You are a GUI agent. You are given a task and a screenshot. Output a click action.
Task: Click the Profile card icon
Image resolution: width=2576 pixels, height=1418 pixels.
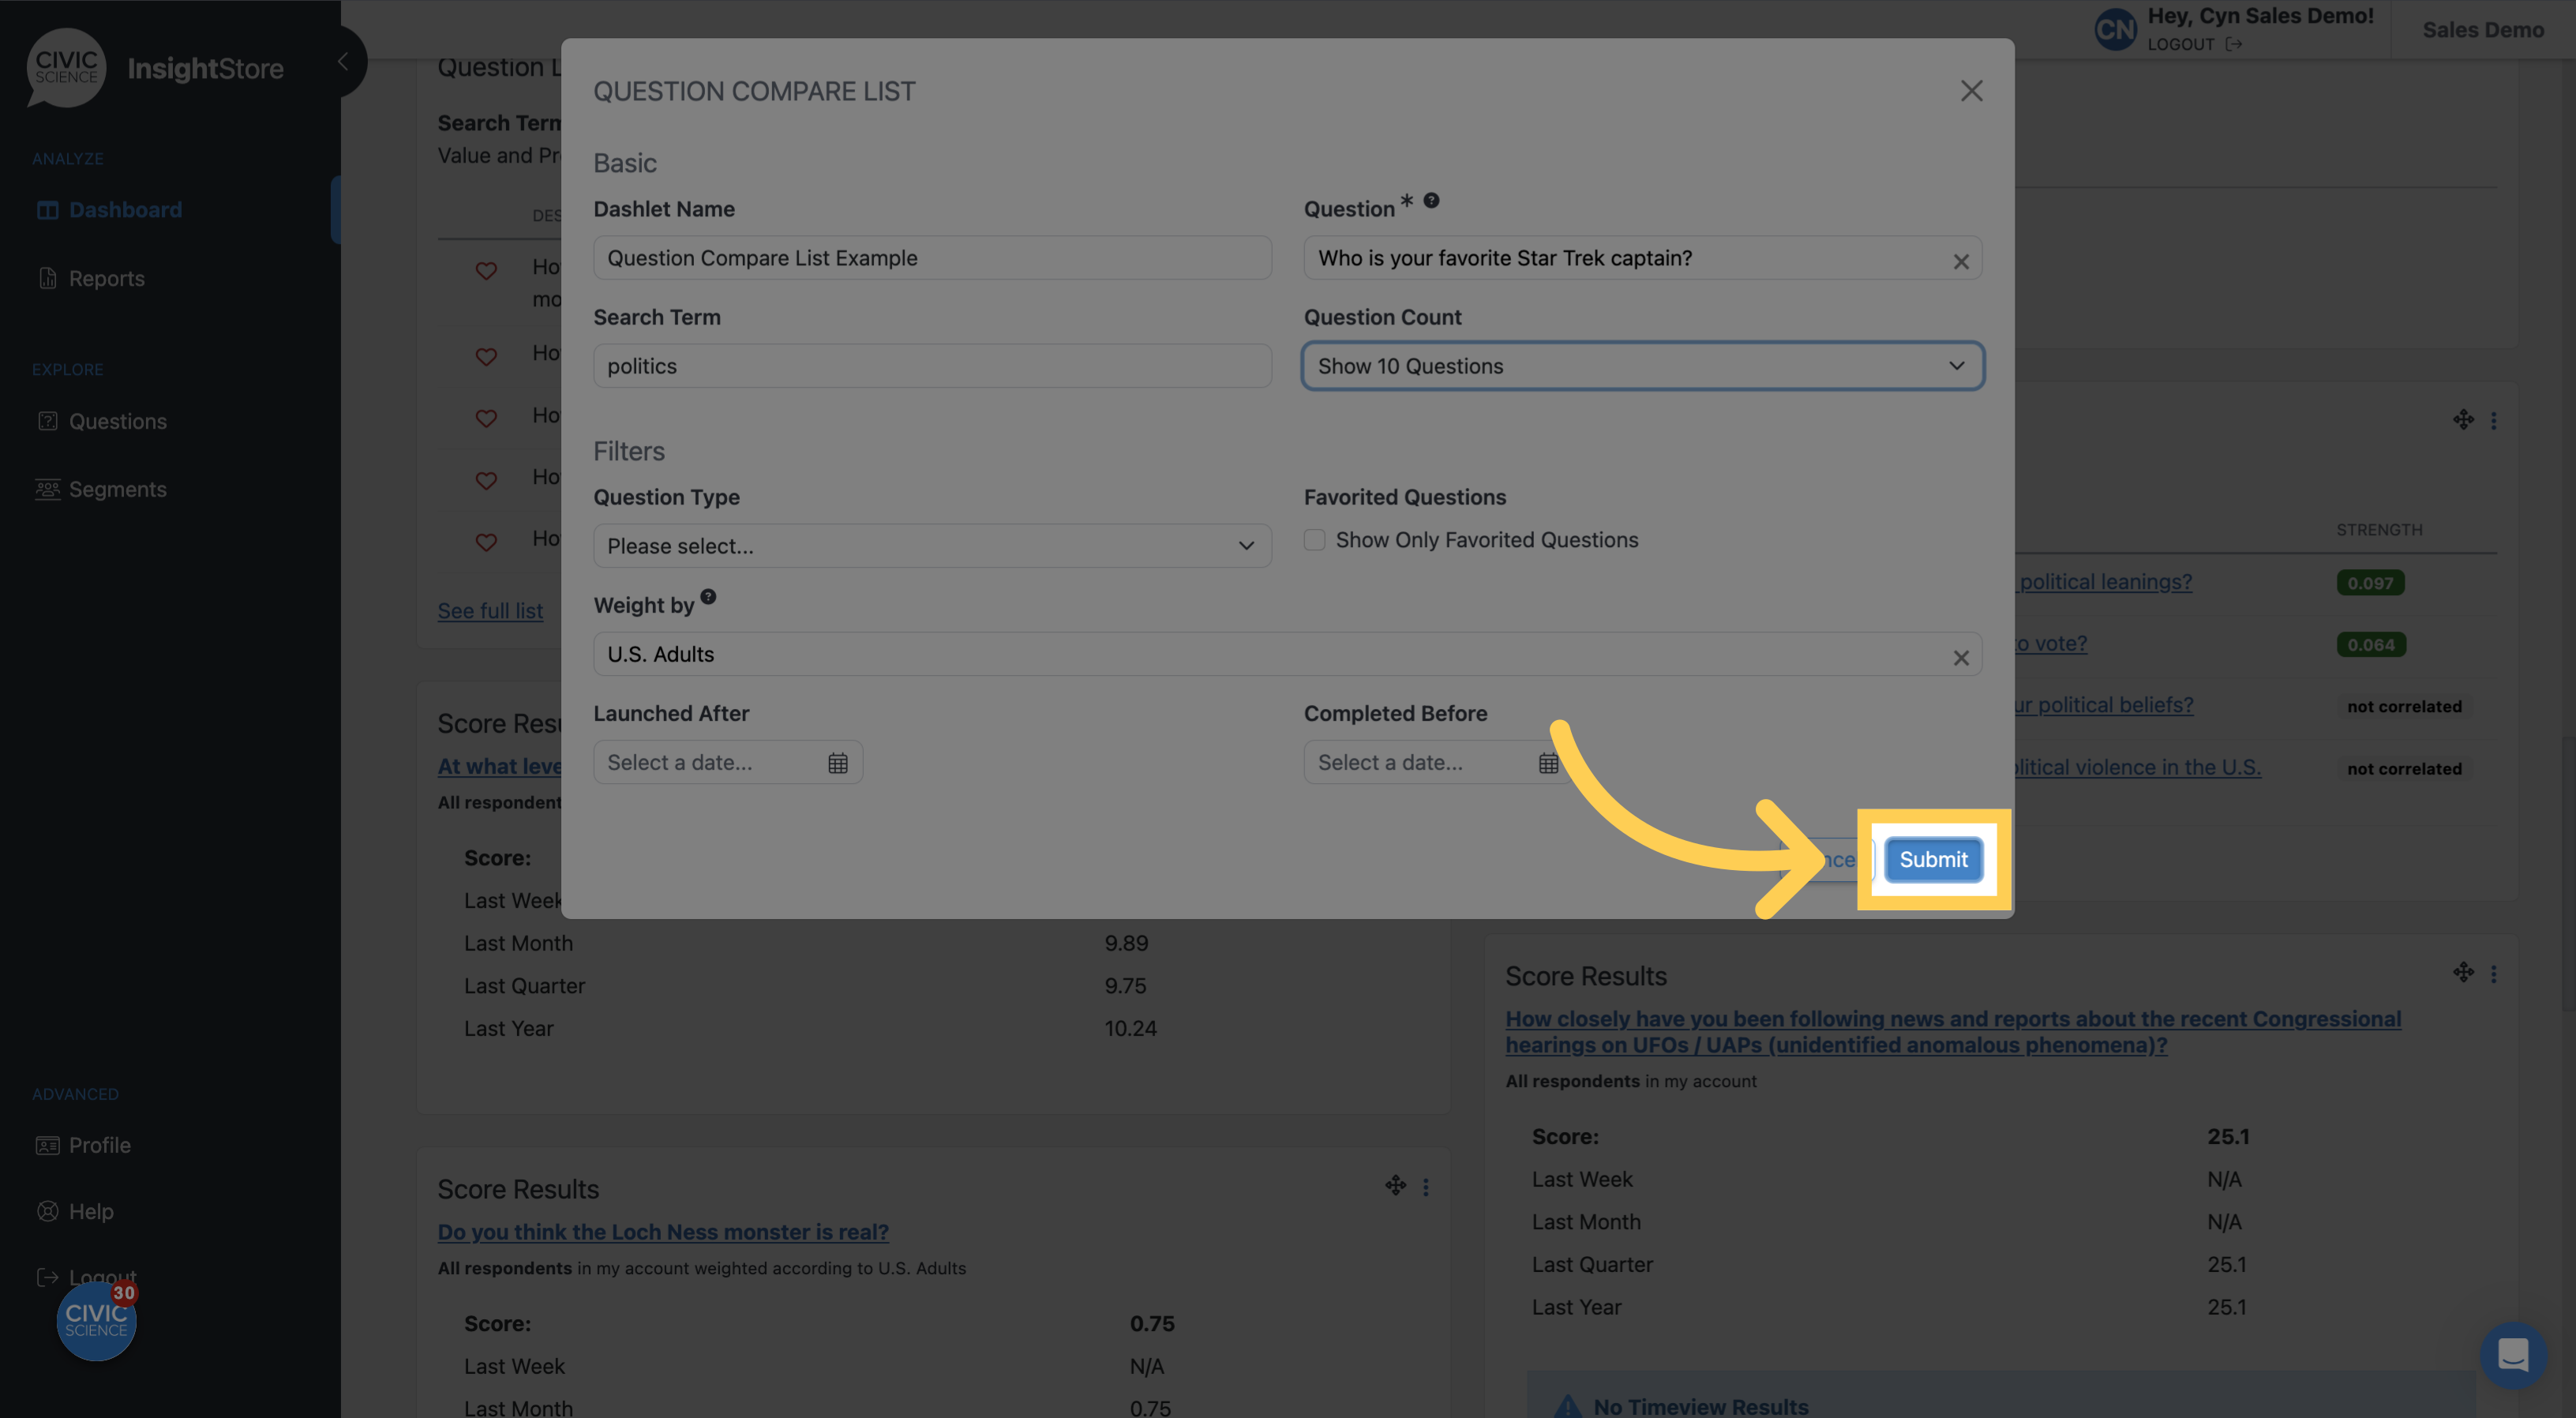click(x=47, y=1145)
